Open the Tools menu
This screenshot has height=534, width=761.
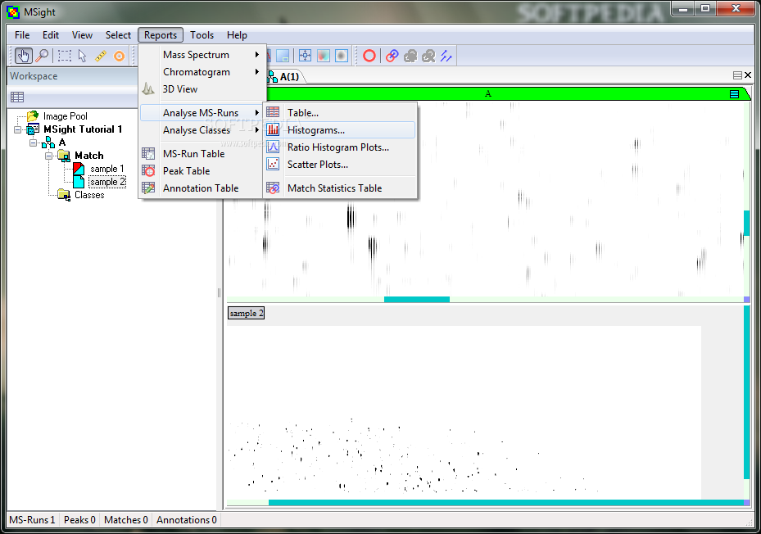[x=202, y=35]
